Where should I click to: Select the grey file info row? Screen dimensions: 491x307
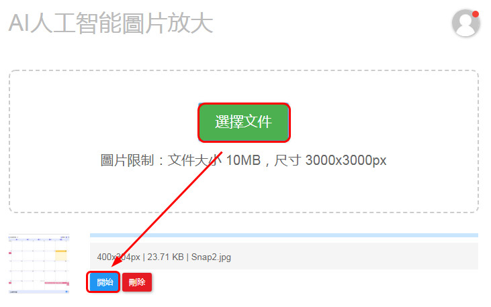click(x=283, y=256)
